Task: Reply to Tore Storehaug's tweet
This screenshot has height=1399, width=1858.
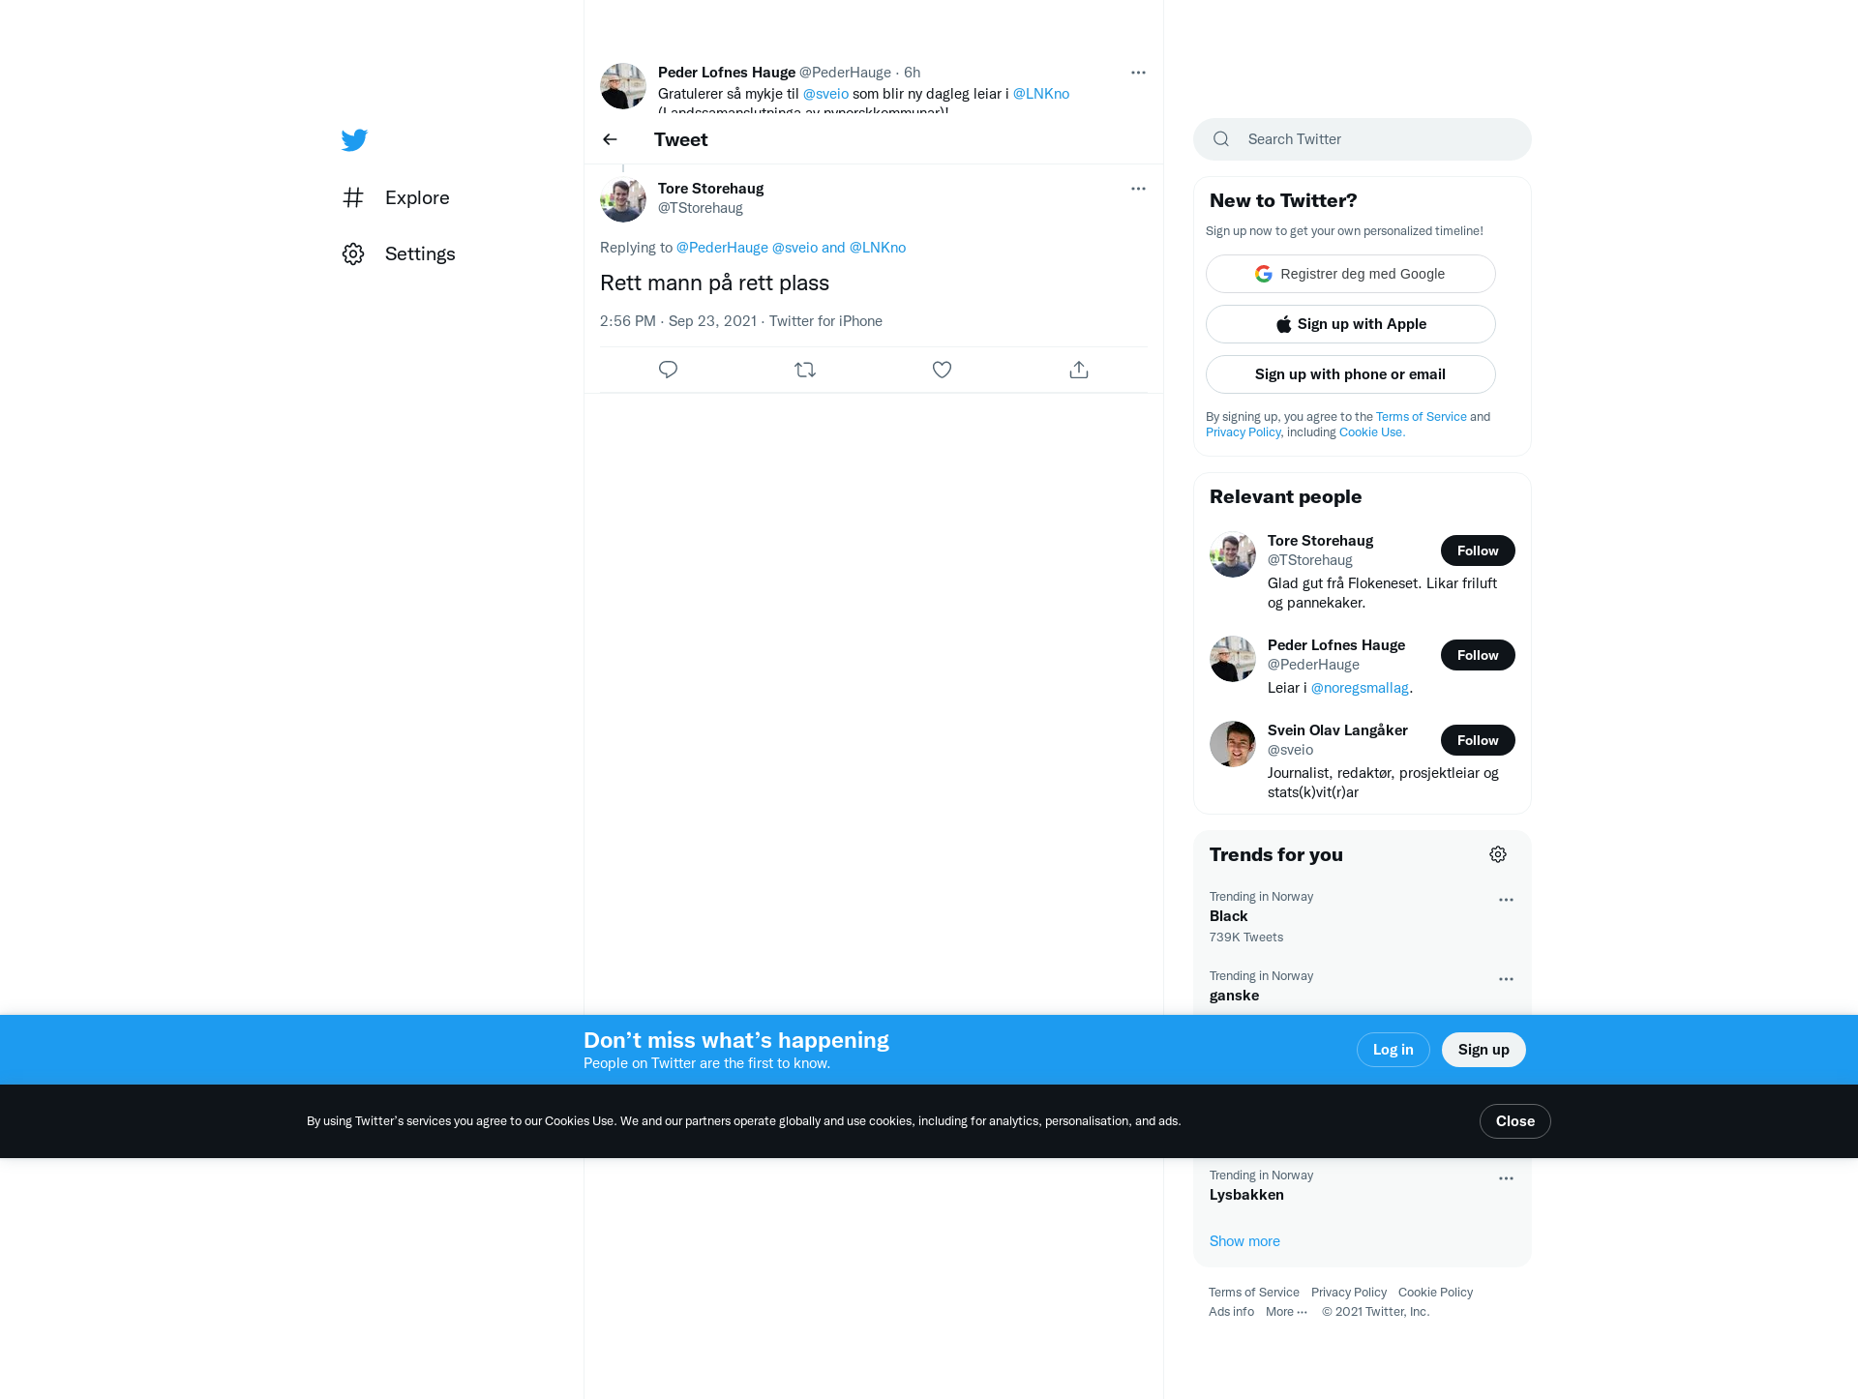Action: (x=668, y=370)
